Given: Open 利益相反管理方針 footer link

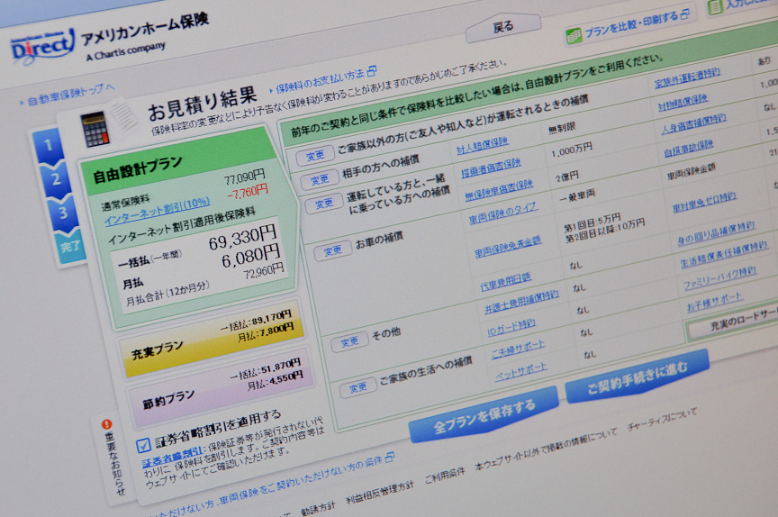Looking at the screenshot, I should tap(379, 492).
